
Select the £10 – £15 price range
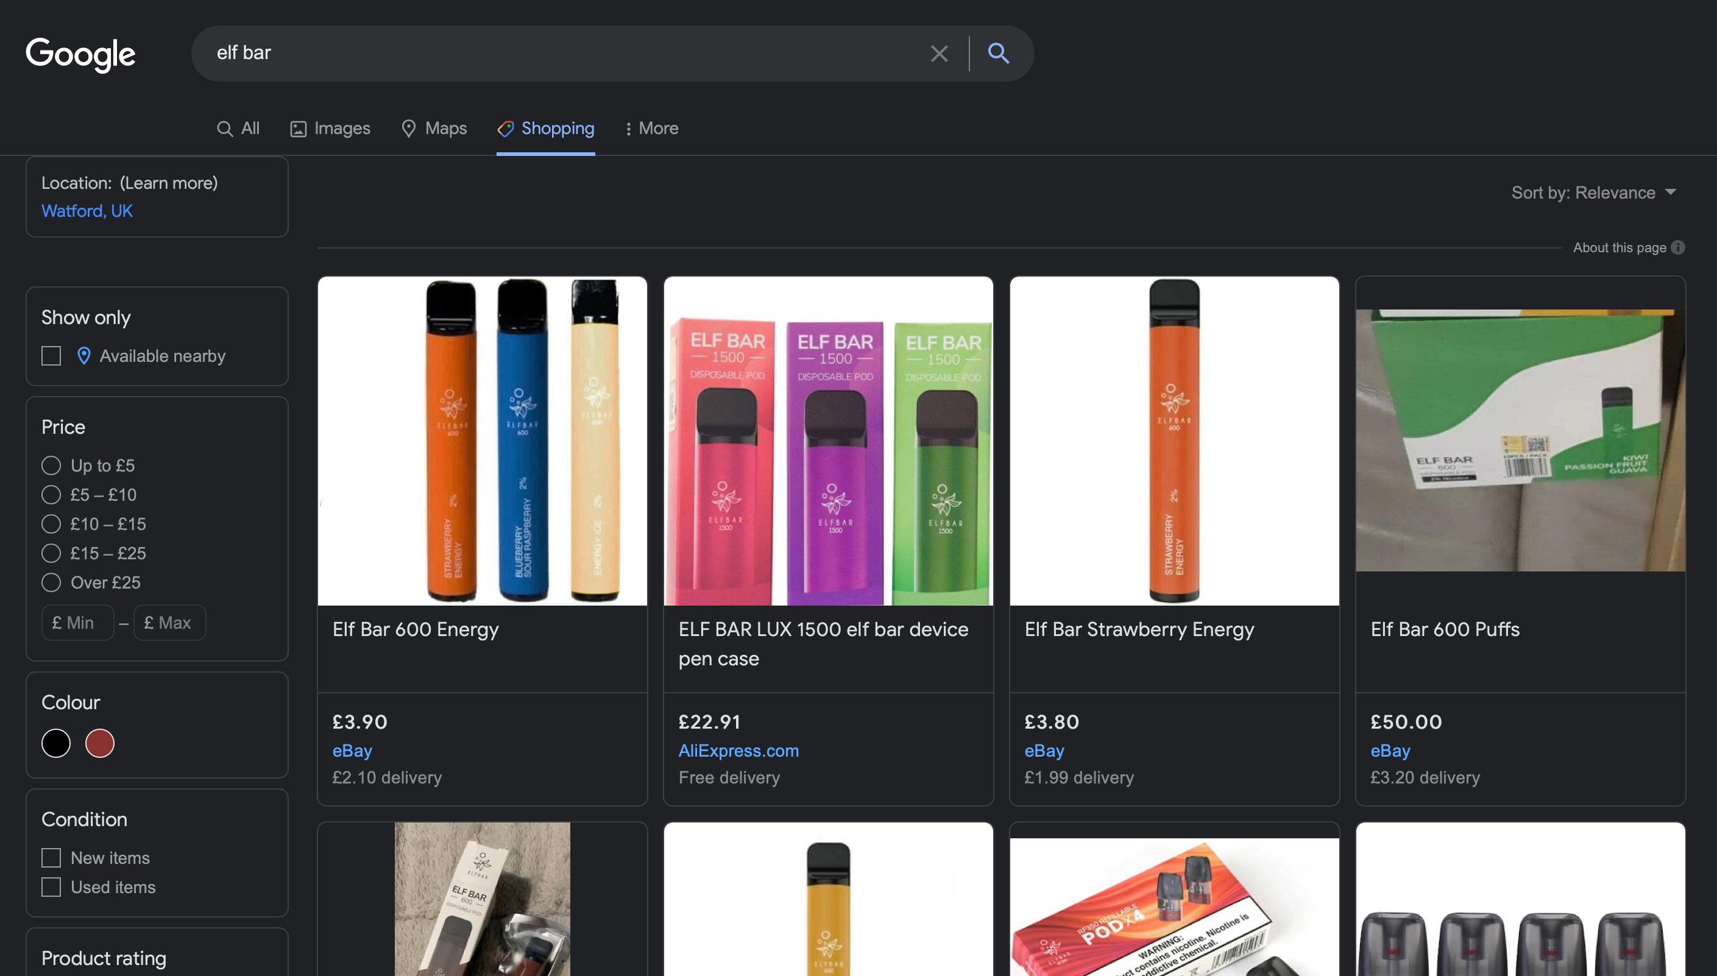pyautogui.click(x=51, y=524)
